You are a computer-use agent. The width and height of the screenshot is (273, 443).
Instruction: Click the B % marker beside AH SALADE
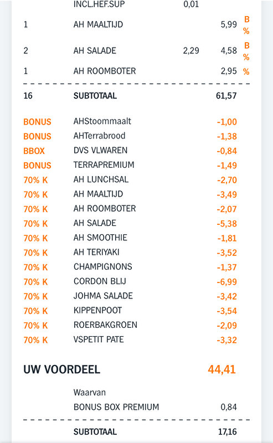pos(246,51)
